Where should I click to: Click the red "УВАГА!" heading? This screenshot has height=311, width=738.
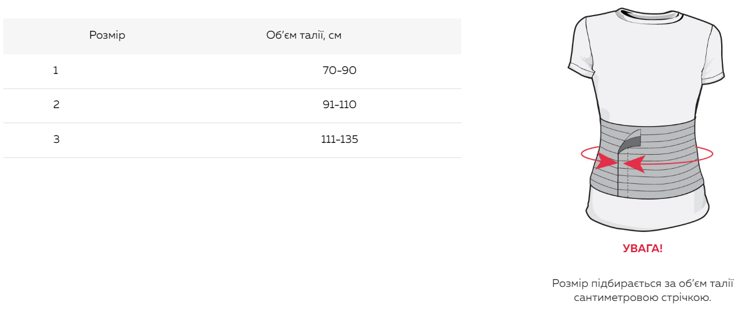coord(643,249)
